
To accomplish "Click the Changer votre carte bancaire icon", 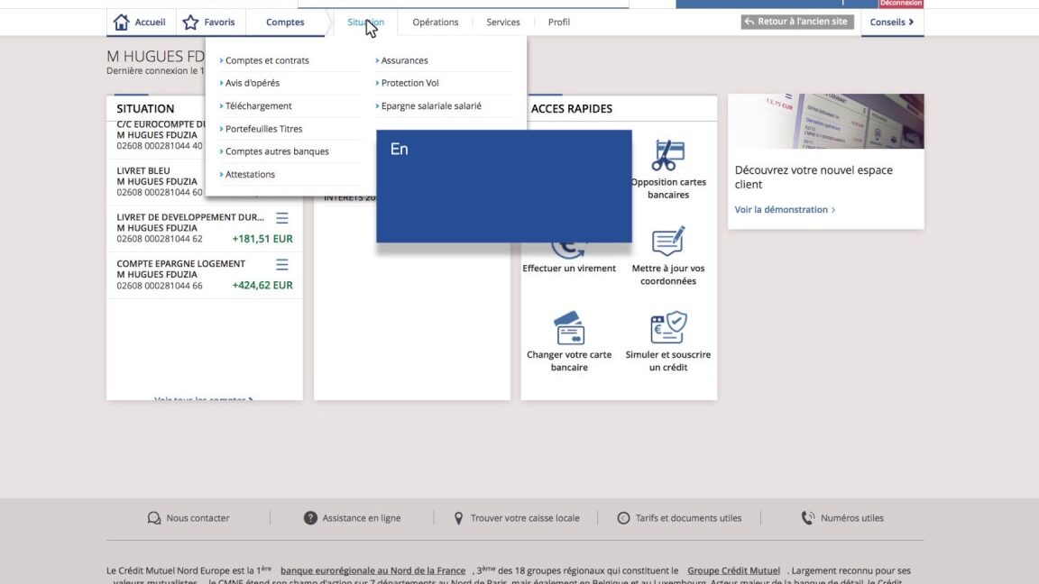I will click(569, 327).
